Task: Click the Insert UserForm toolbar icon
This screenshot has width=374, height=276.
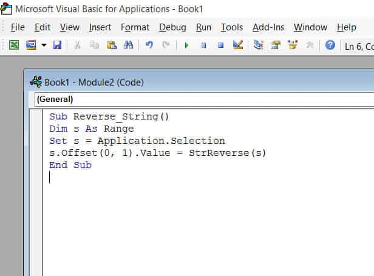Action: coord(31,45)
